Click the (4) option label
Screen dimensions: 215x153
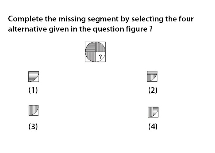point(153,126)
